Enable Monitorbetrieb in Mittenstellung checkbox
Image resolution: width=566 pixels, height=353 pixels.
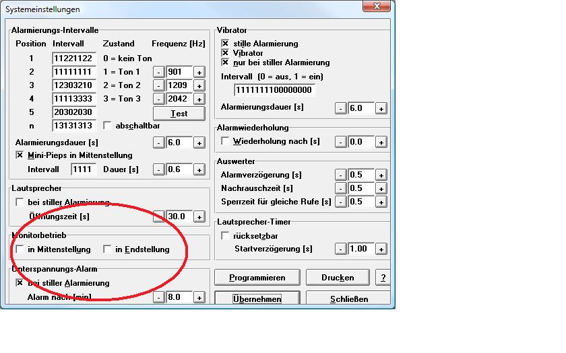pyautogui.click(x=20, y=249)
